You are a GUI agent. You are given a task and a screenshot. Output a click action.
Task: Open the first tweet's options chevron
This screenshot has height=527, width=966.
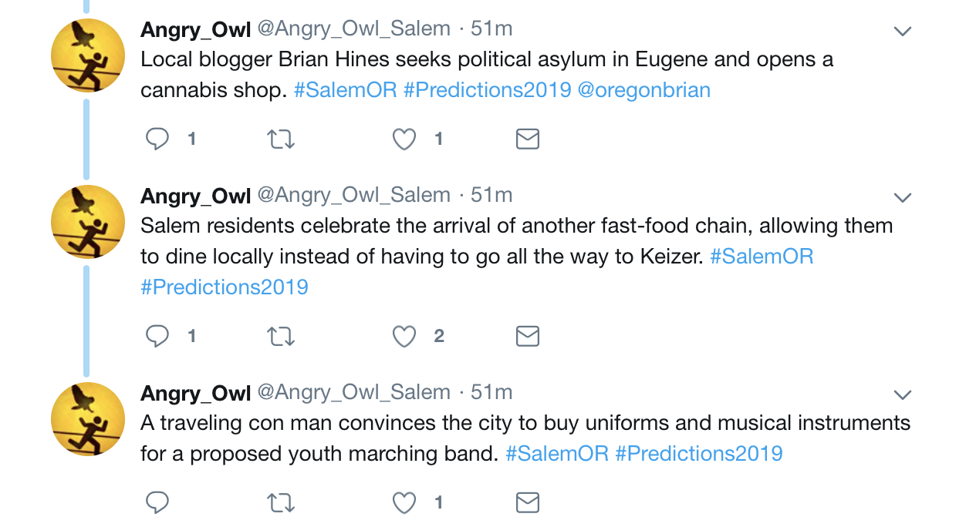pos(902,32)
